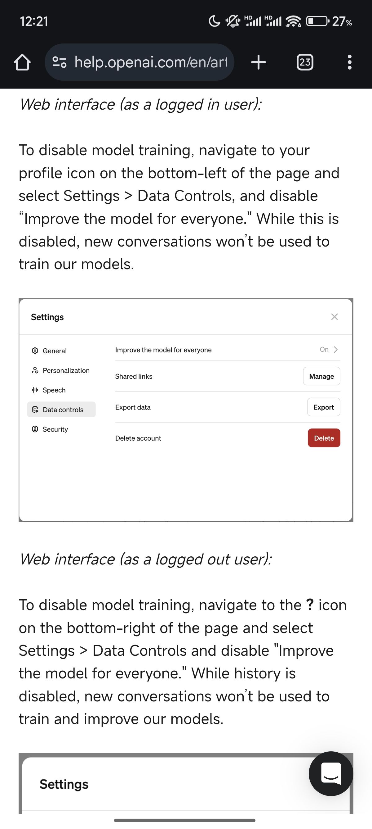372x829 pixels.
Task: Tap the Wi-Fi icon in status bar
Action: coord(293,21)
